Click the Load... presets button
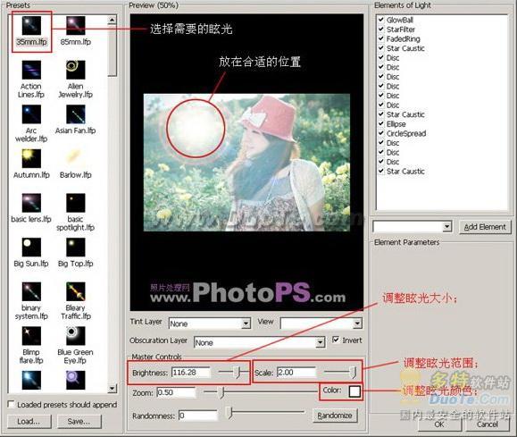Screen dimensions: 517x437 tap(29, 422)
